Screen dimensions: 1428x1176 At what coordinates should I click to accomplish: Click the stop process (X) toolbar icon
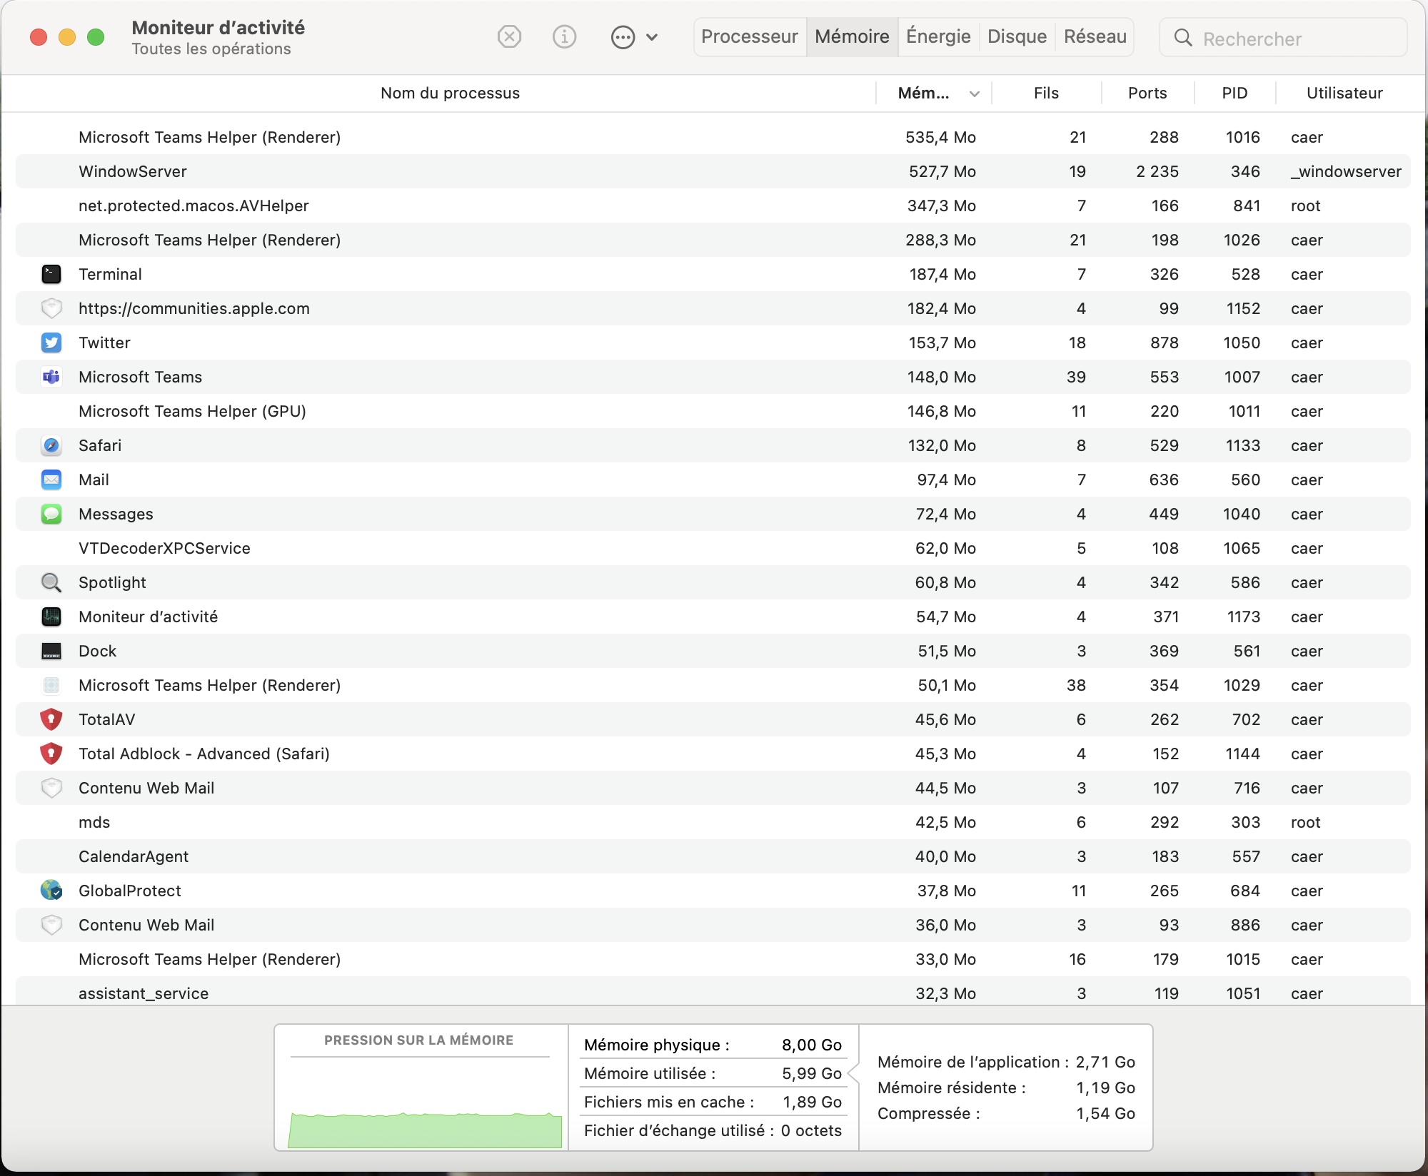(509, 36)
